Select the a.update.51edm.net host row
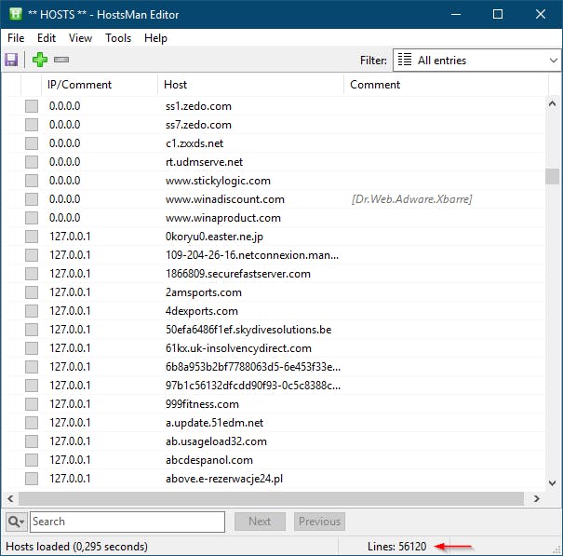This screenshot has height=556, width=563. tap(275, 422)
